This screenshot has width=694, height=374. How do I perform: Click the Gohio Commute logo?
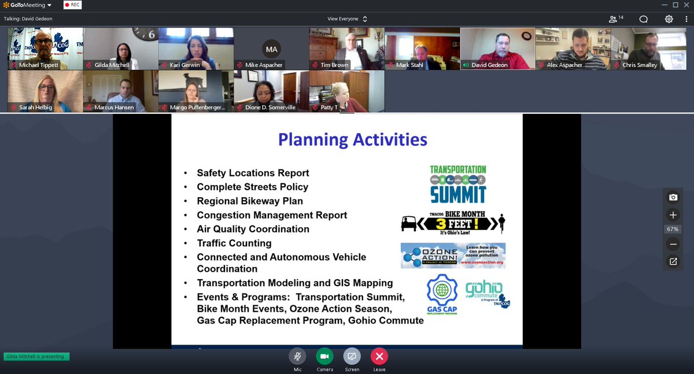click(x=488, y=294)
